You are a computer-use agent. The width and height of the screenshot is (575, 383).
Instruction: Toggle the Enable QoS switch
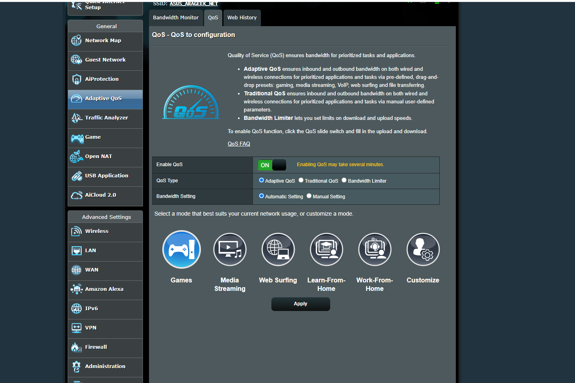(x=272, y=165)
